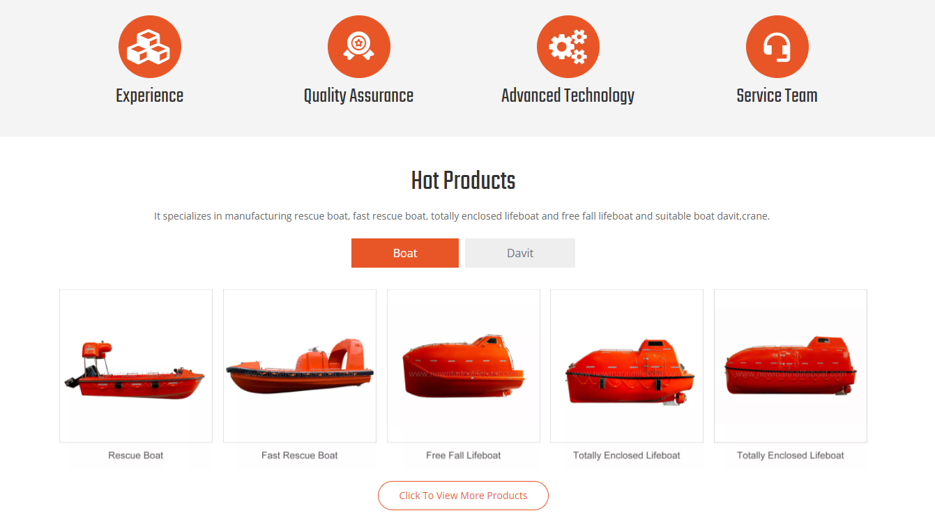
Task: Click the Click To View More Products button
Action: [463, 496]
